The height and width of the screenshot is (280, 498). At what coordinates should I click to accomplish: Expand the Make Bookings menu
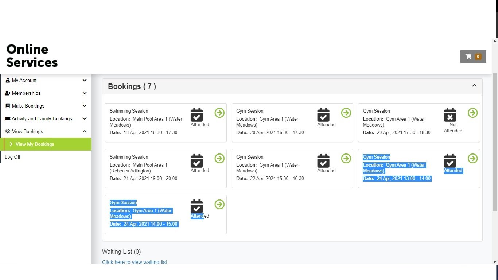(46, 106)
